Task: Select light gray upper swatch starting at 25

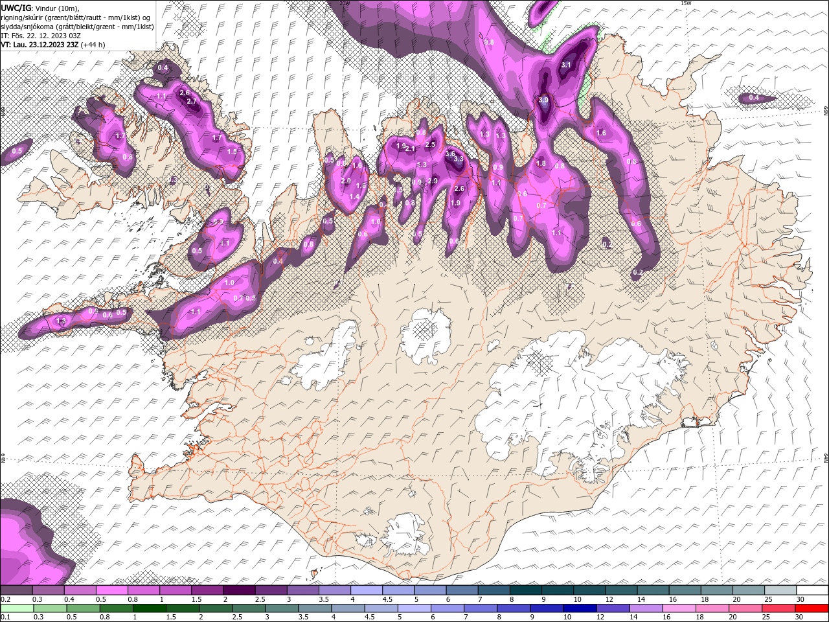Action: coord(781,590)
